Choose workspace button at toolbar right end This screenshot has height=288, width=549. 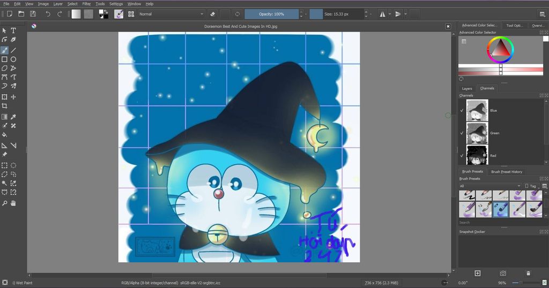point(543,14)
